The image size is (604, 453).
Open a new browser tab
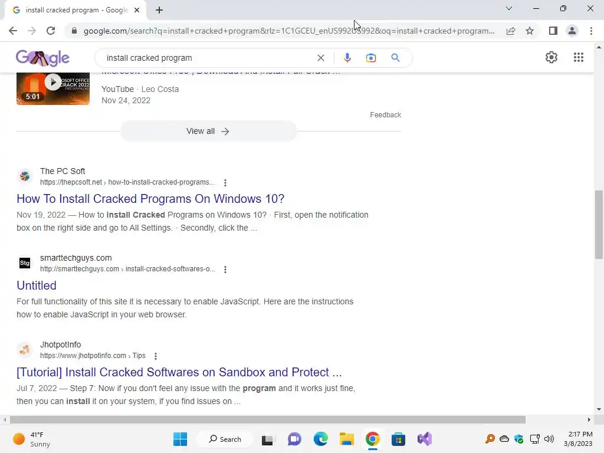[159, 10]
